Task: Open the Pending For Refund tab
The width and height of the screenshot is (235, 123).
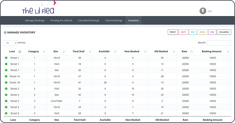Action: click(61, 20)
